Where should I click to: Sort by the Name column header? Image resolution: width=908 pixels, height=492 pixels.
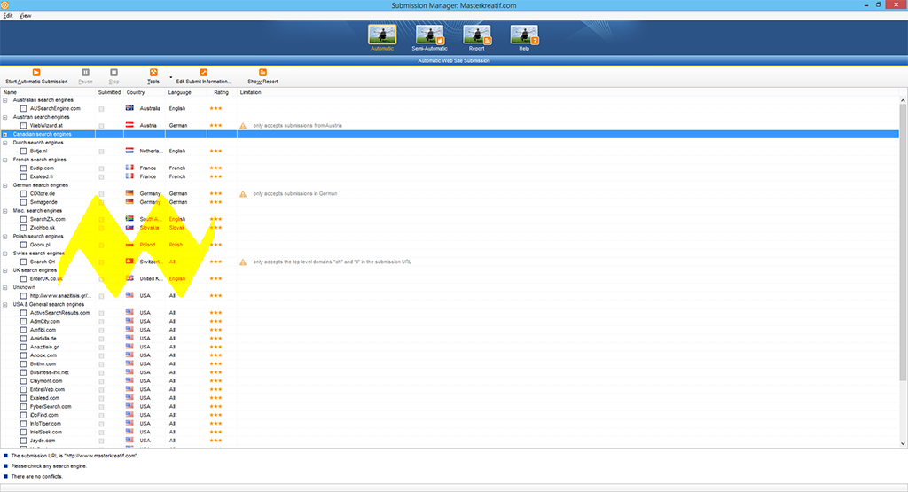(x=48, y=92)
